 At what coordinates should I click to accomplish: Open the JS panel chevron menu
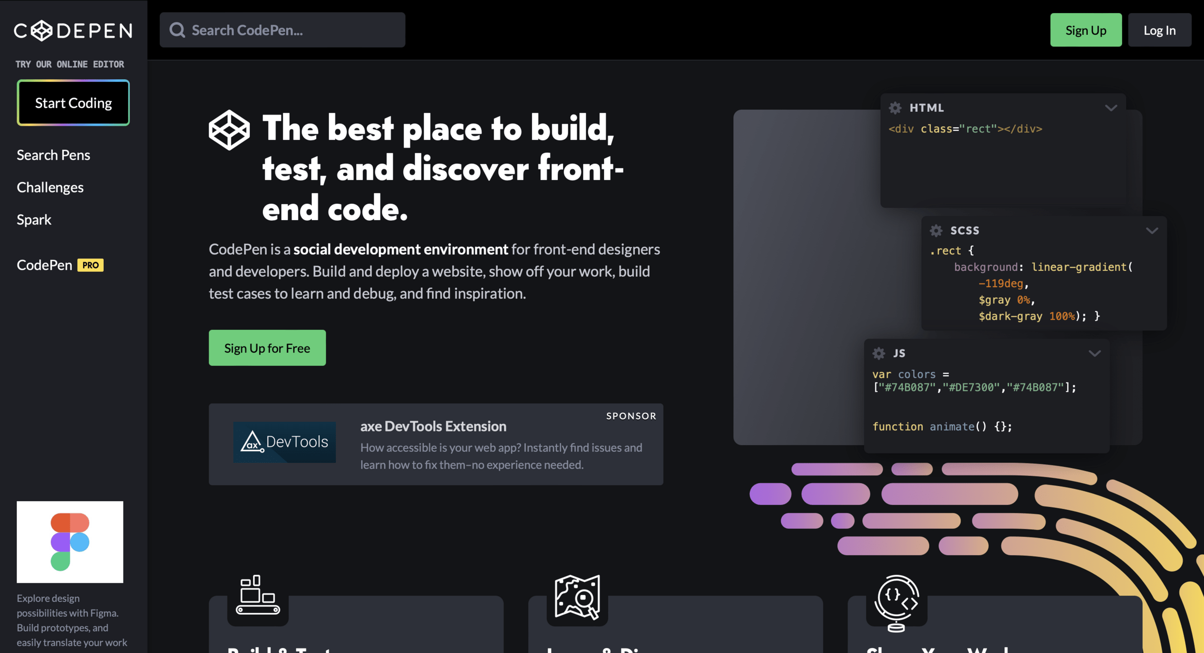(x=1094, y=353)
